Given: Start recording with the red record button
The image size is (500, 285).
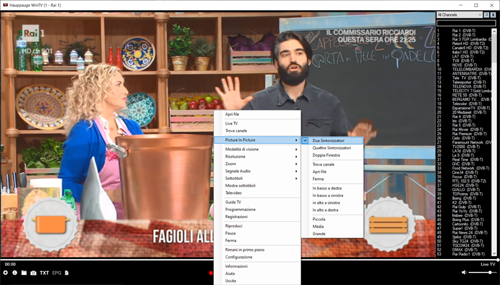Looking at the screenshot, I should pos(211,273).
